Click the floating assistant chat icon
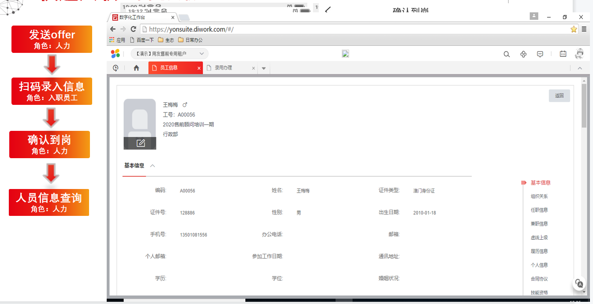 pyautogui.click(x=579, y=284)
